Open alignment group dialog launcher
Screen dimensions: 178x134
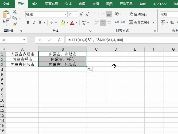pos(155,31)
